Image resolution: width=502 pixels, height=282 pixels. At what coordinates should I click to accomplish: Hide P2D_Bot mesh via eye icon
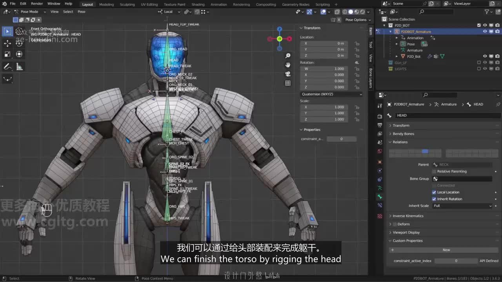[485, 56]
